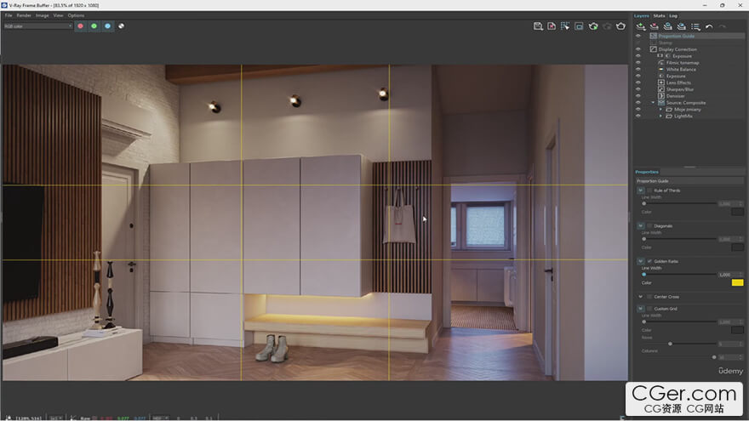This screenshot has height=421, width=749.
Task: Uncheck the Golden Ratio checkbox
Action: click(649, 261)
